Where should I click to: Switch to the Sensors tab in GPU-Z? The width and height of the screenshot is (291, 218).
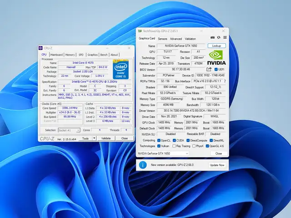(163, 39)
